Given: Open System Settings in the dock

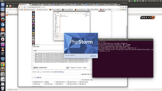Looking at the screenshot, I should pyautogui.click(x=2, y=40).
